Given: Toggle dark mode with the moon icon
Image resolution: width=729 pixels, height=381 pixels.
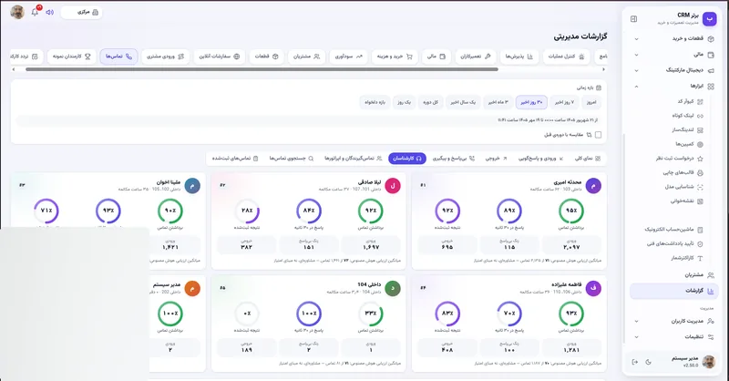Looking at the screenshot, I should point(648,362).
